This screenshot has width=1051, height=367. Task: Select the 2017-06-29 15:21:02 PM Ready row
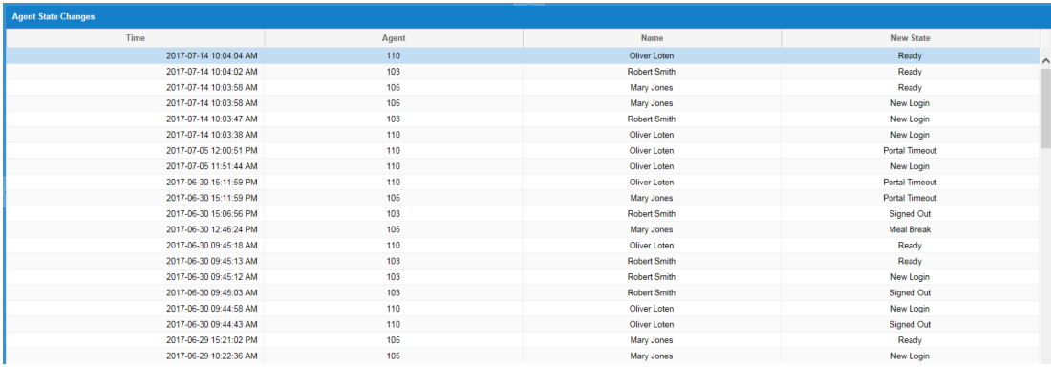point(523,340)
